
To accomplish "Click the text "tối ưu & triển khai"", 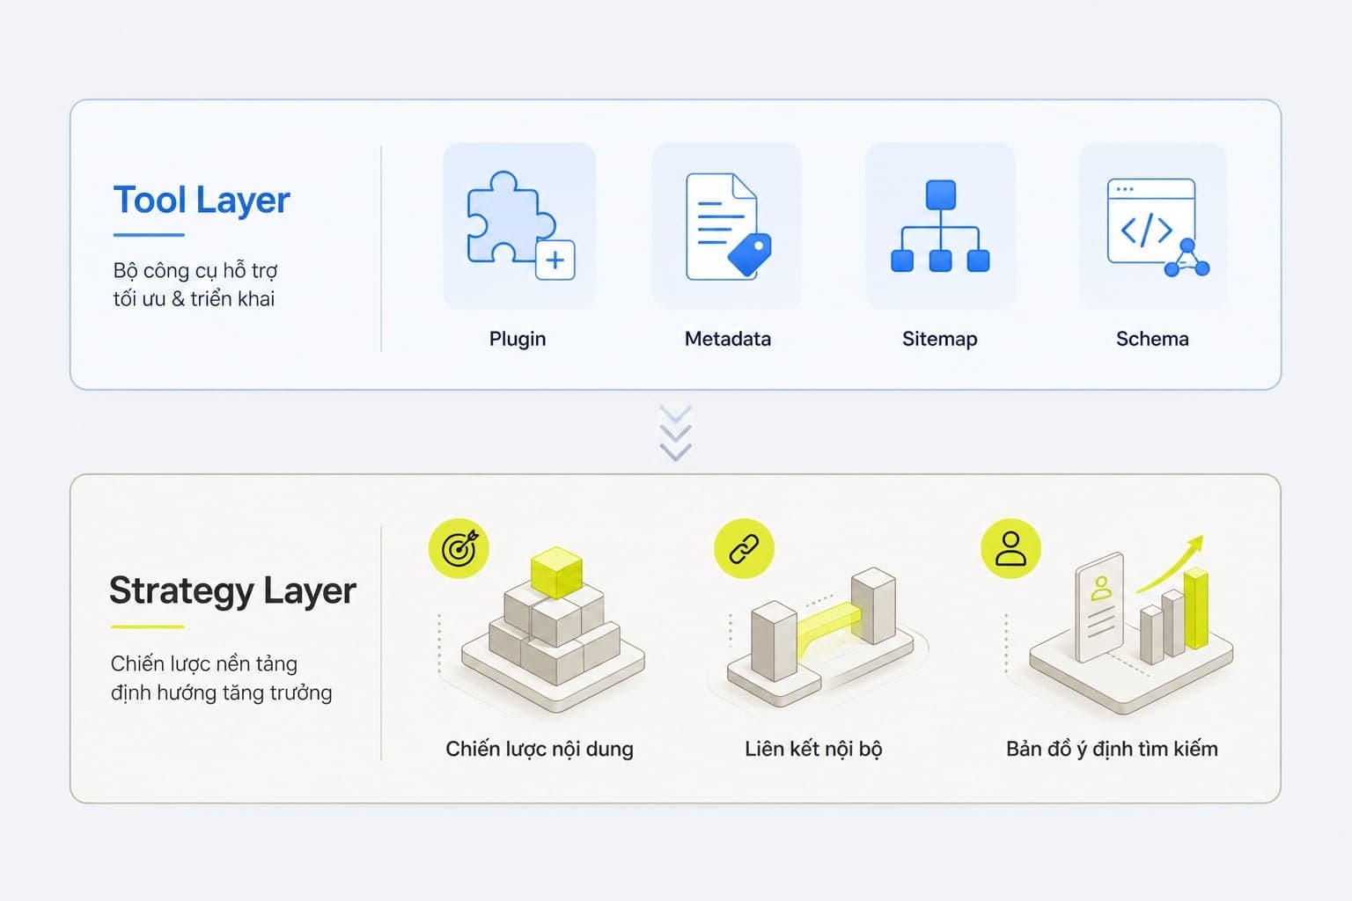I will point(194,299).
